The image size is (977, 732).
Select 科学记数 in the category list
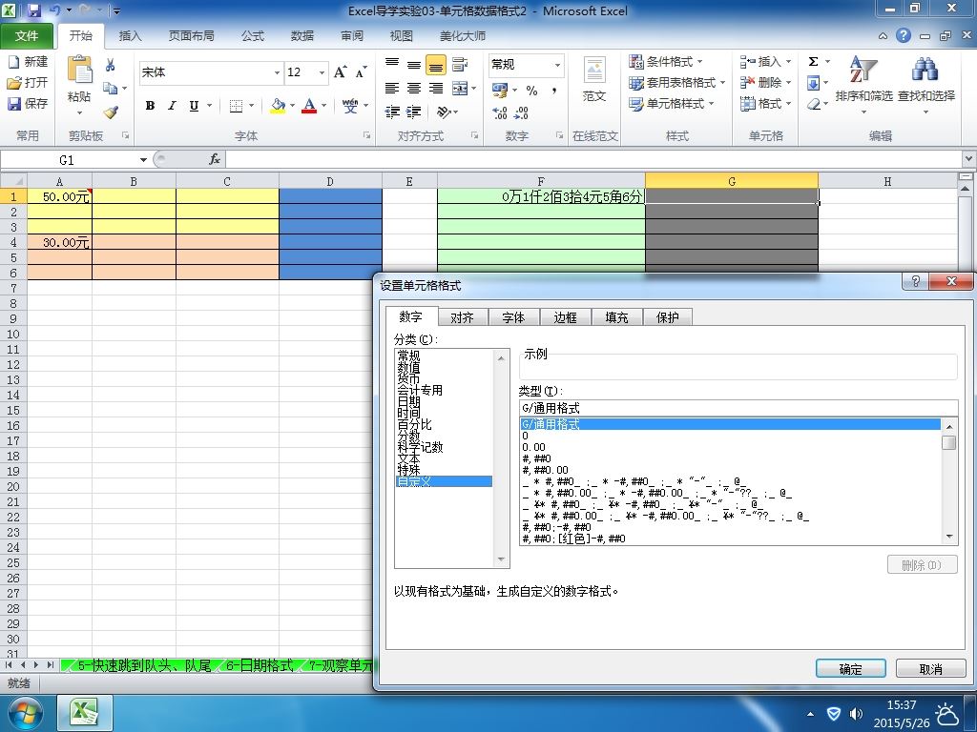pyautogui.click(x=420, y=447)
